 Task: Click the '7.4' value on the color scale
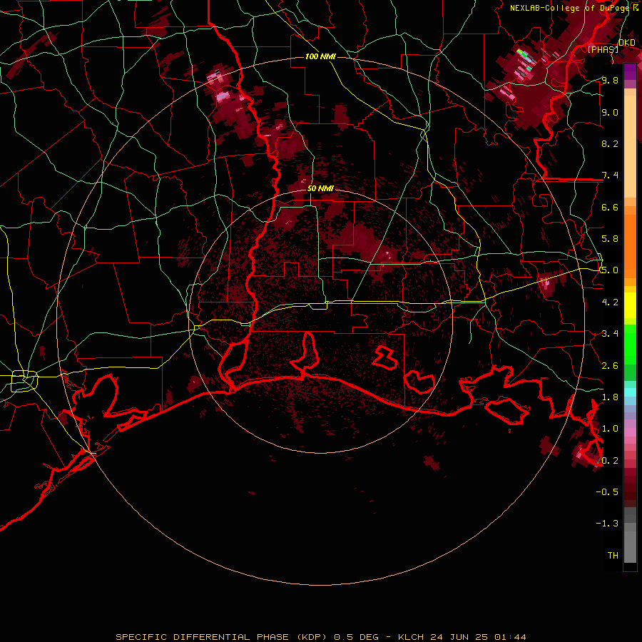point(610,175)
